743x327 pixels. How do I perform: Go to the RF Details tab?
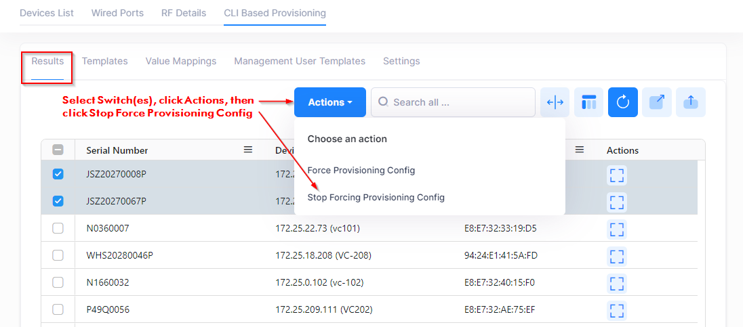coord(184,14)
